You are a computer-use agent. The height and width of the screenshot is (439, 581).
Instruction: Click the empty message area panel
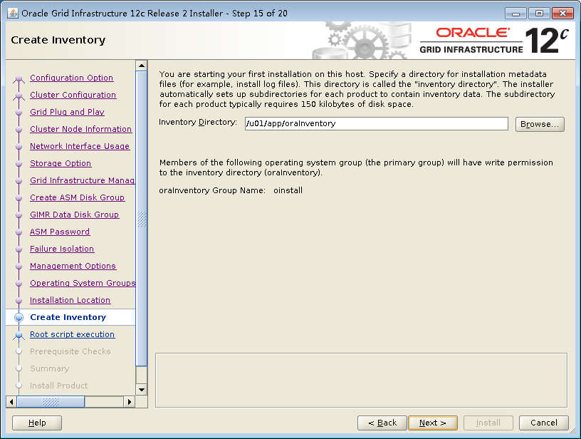click(x=361, y=380)
